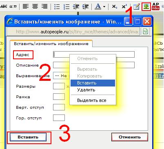Align text right in the editor toolbar

tap(44, 6)
